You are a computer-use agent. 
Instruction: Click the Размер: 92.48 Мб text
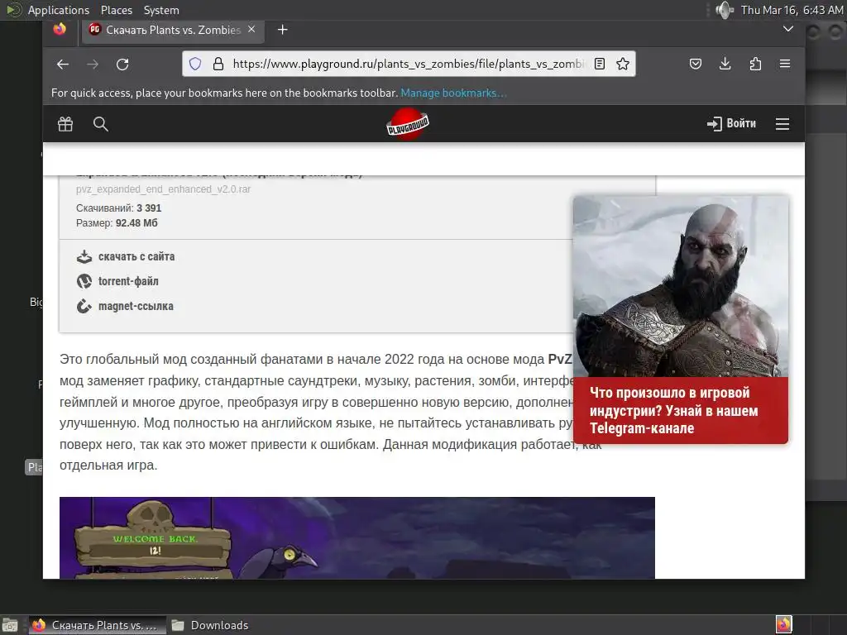(117, 223)
